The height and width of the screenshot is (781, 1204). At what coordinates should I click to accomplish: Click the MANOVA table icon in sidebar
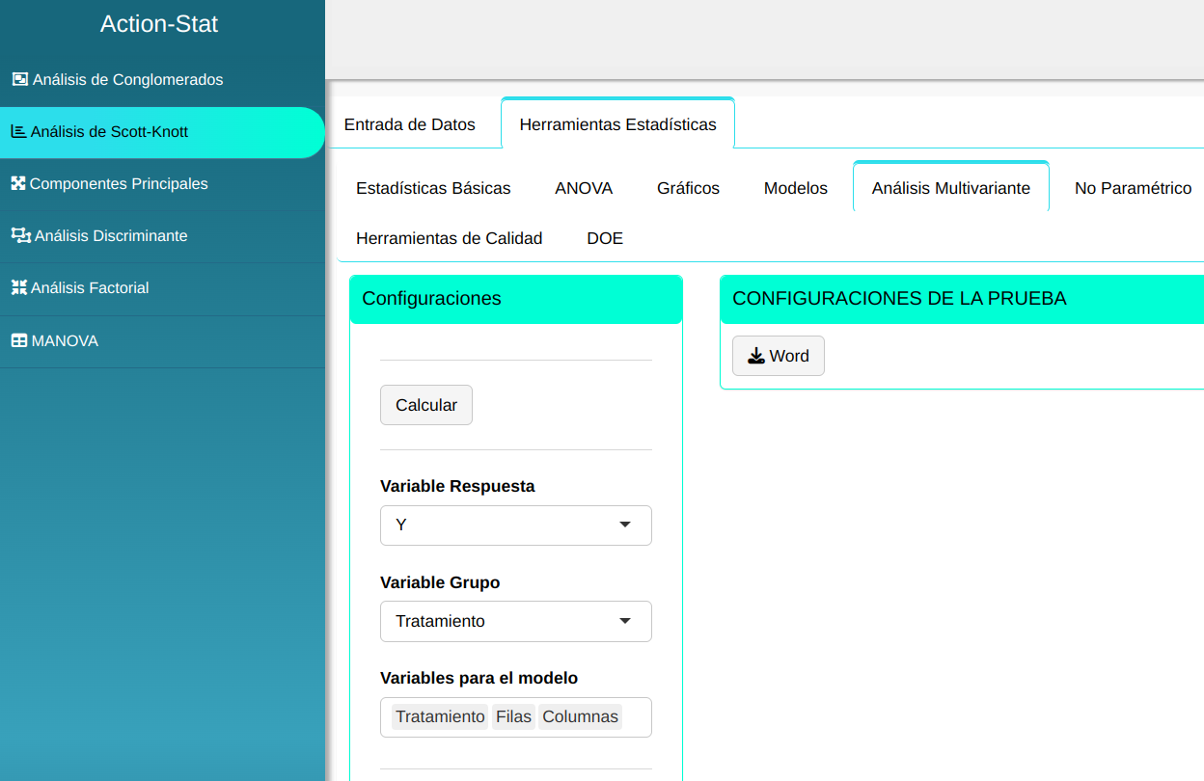tap(18, 341)
